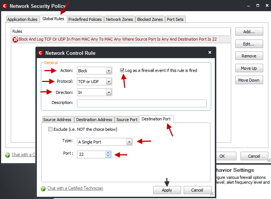Open the Protocol dropdown showing TCP or UDP
This screenshot has height=199, width=271.
coord(109,81)
